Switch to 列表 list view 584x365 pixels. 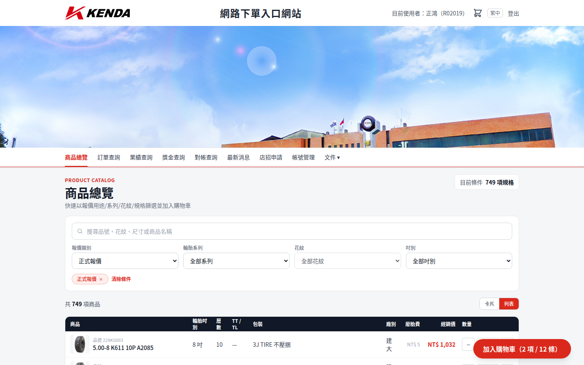509,304
